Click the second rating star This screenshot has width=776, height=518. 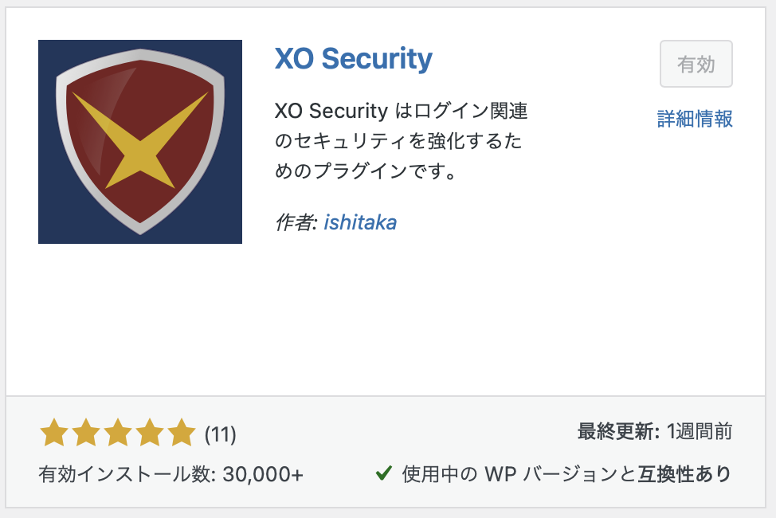tap(86, 434)
